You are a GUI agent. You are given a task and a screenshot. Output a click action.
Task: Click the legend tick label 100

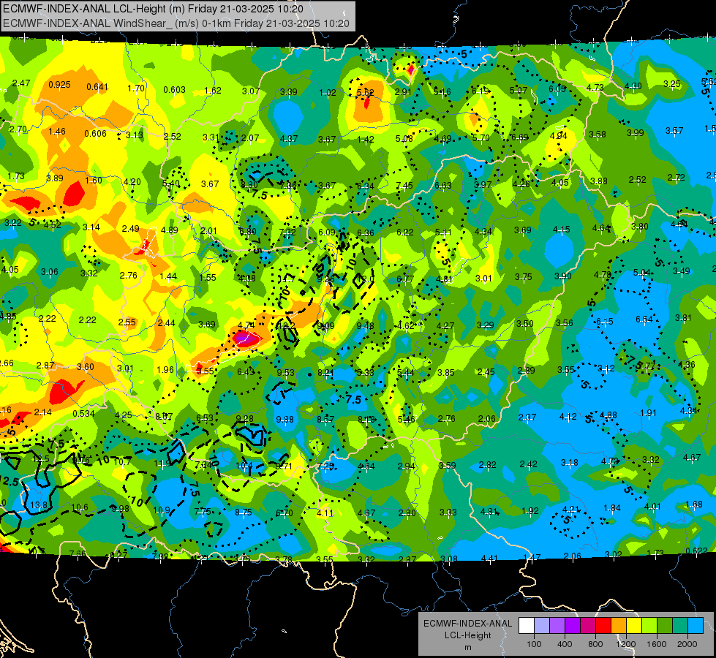coord(534,644)
